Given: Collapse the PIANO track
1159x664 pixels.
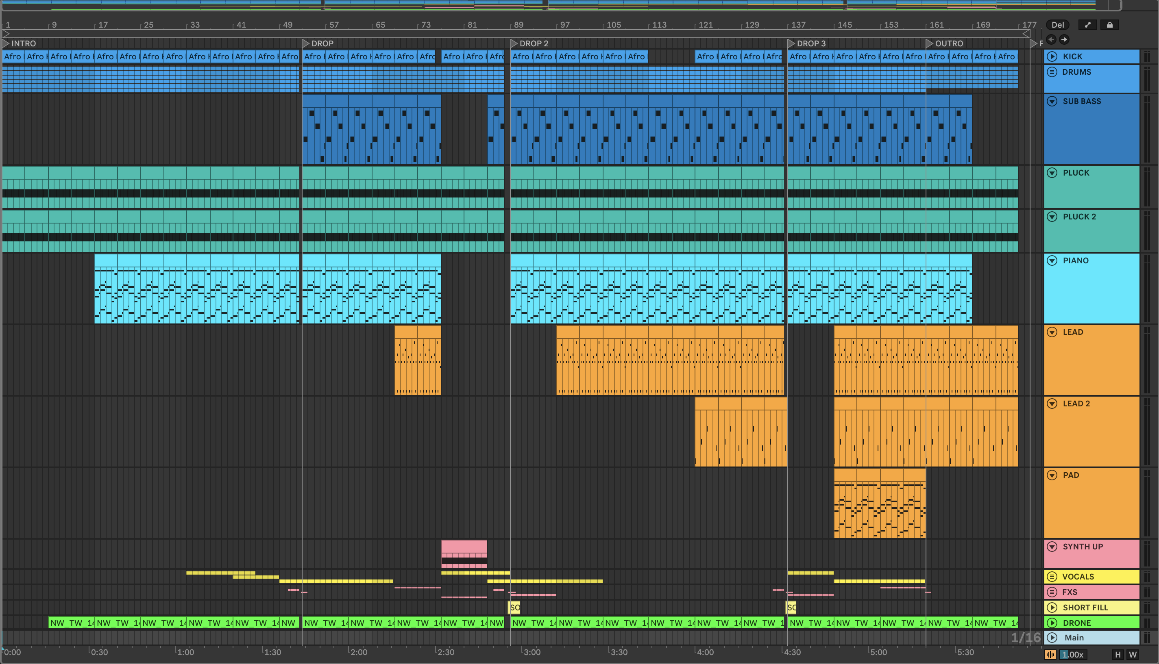Looking at the screenshot, I should point(1052,260).
